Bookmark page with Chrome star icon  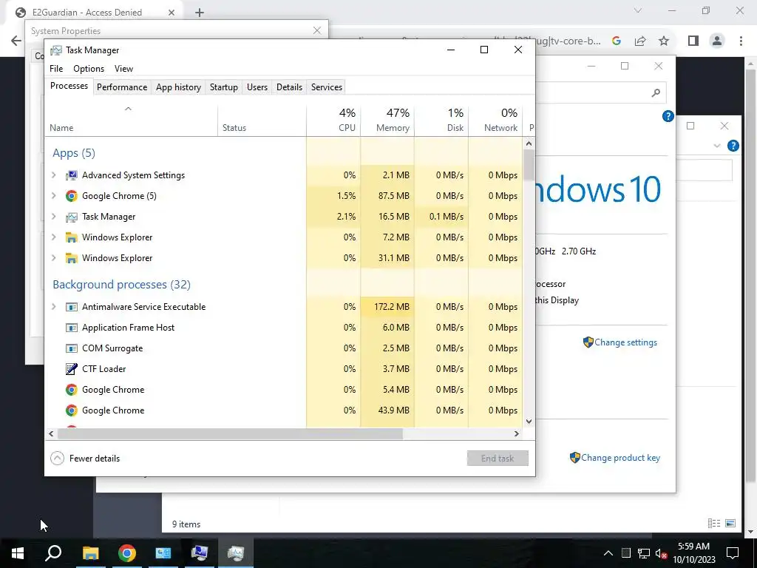point(664,41)
